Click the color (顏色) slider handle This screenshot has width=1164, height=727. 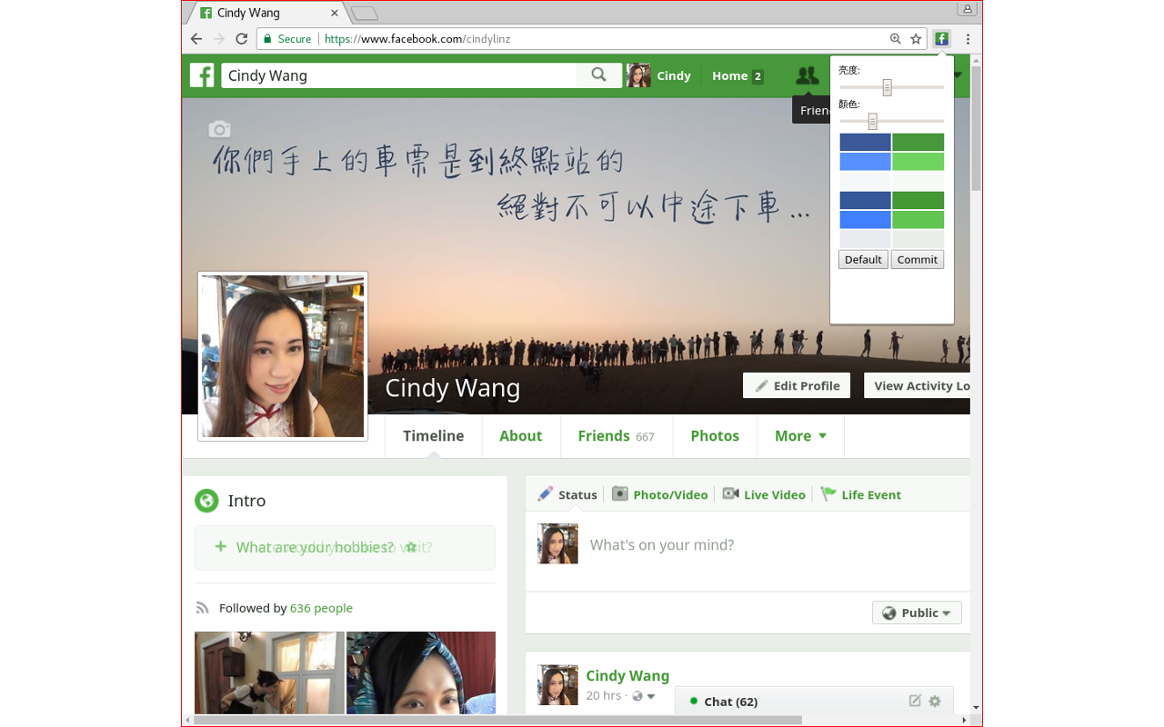[872, 121]
